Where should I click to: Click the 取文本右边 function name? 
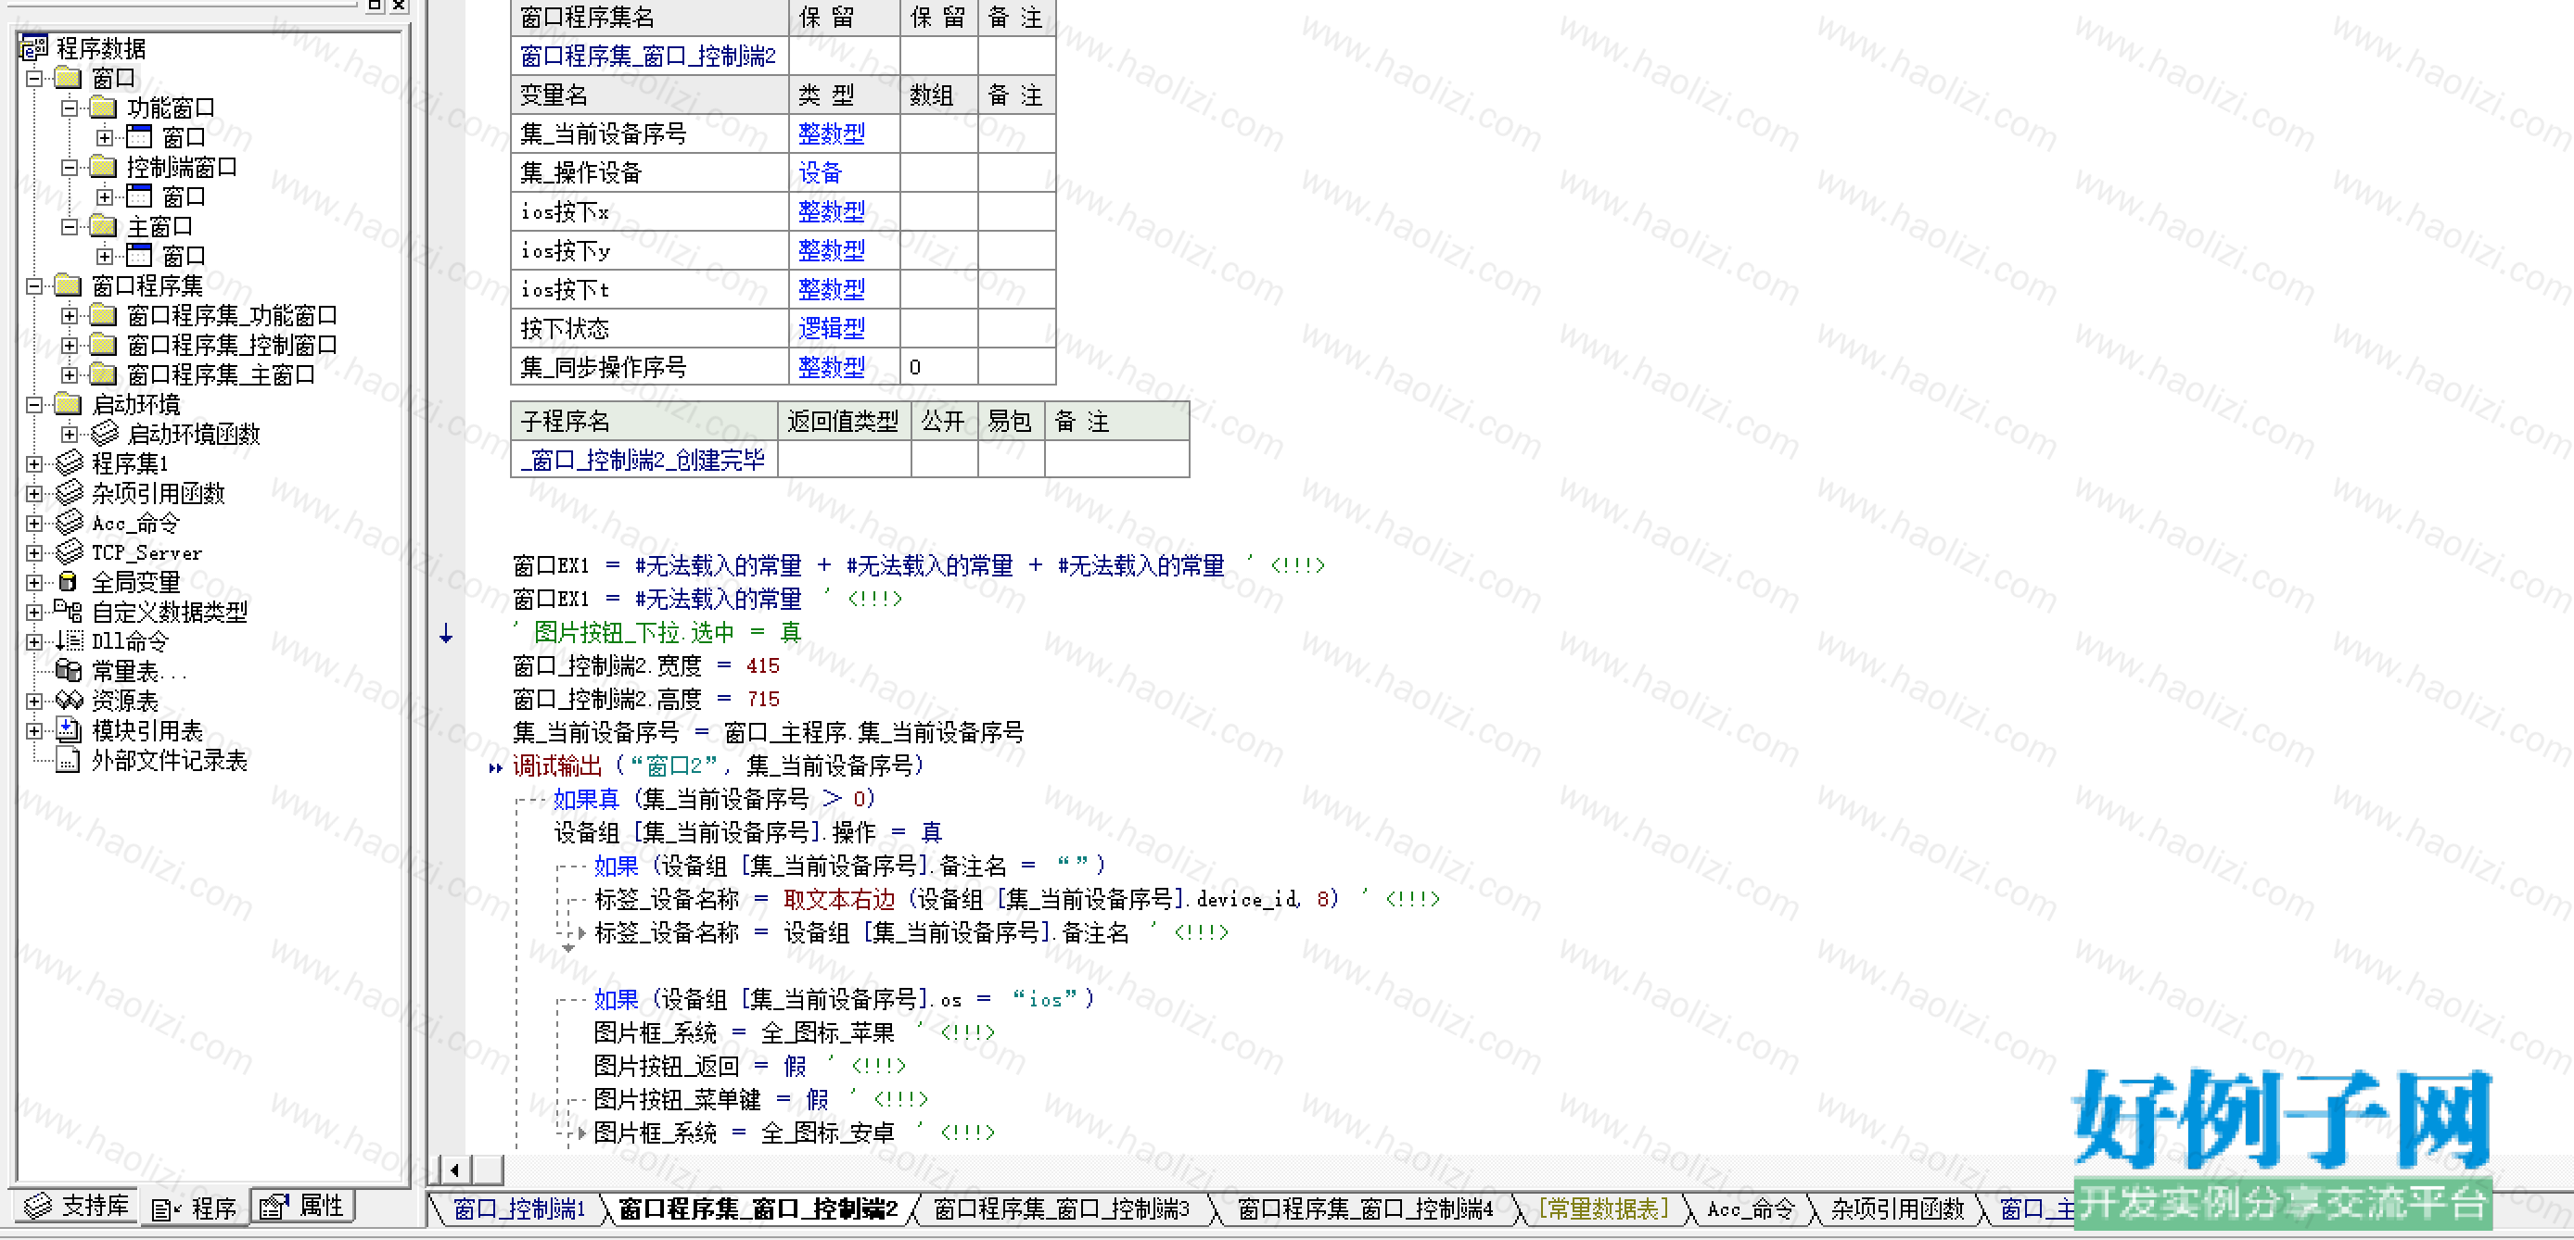(x=838, y=899)
